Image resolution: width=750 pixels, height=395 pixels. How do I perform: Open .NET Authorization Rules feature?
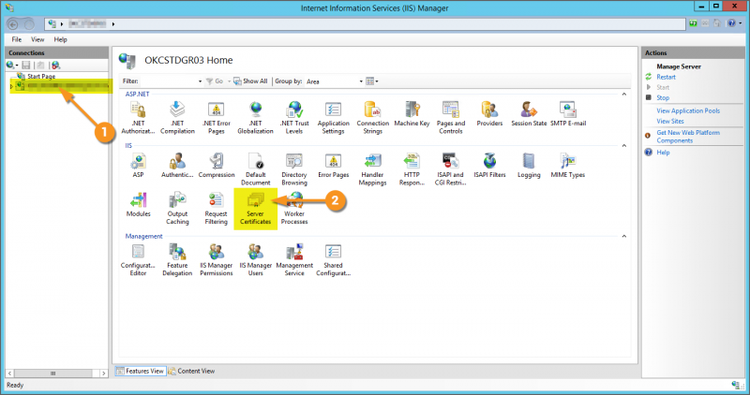pos(138,118)
